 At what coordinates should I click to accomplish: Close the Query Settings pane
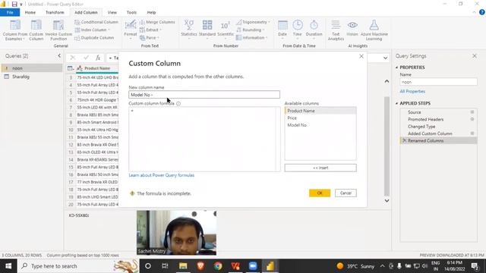475,56
